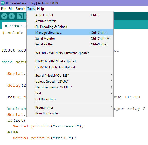Close the Tools menu from menu bar
The image size is (148, 145).
(x=31, y=9)
